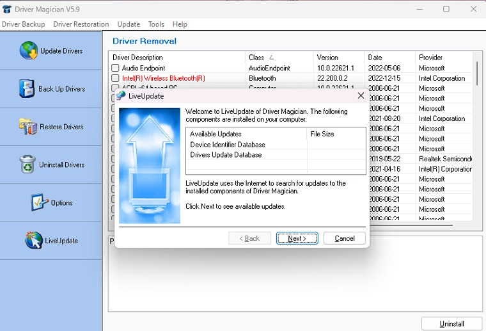Select Device Identifier Database row
The width and height of the screenshot is (486, 331).
[276, 145]
